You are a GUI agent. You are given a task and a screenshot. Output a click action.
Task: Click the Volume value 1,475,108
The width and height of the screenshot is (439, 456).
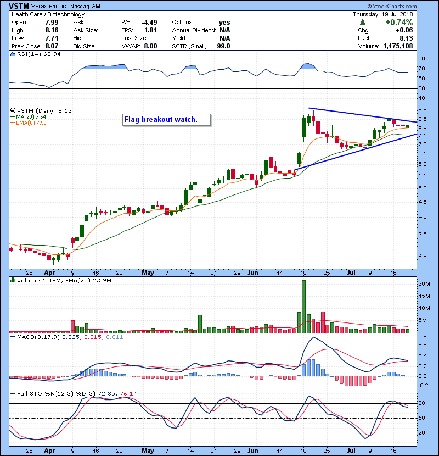(398, 46)
